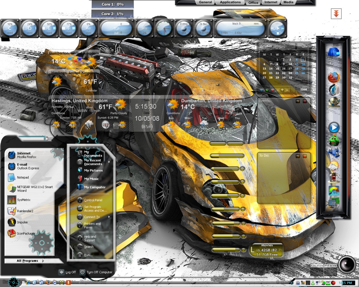Image resolution: width=359 pixels, height=287 pixels.
Task: Click drive F usage gauge
Action: point(69,28)
